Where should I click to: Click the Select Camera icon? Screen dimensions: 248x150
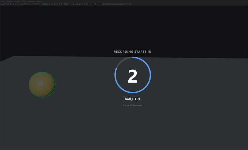click(3, 4)
